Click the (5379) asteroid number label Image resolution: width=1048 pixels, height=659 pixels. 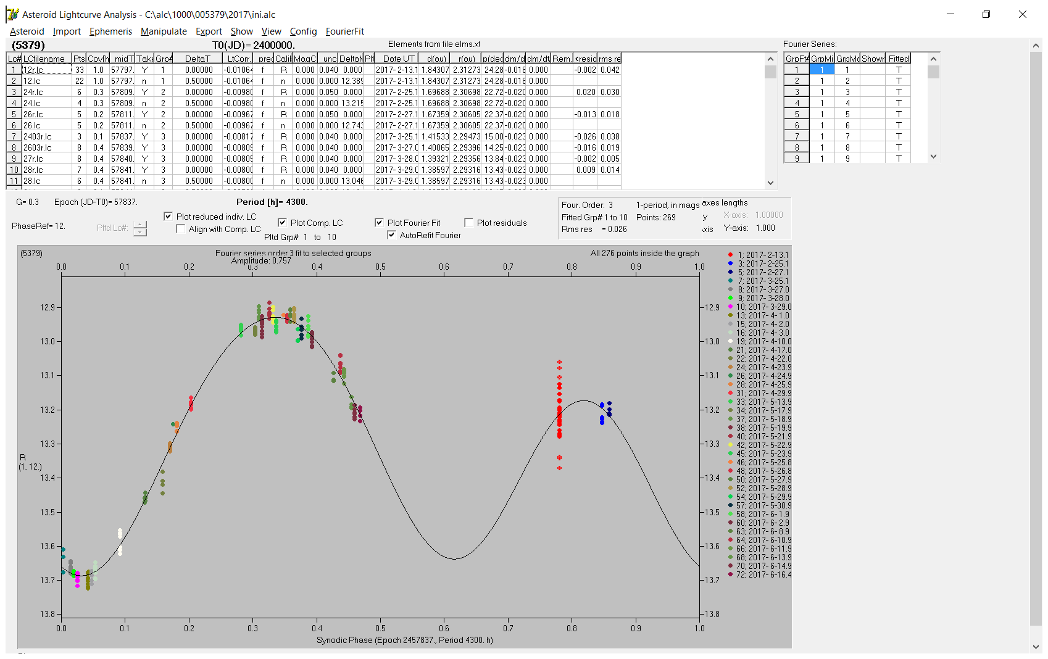28,46
